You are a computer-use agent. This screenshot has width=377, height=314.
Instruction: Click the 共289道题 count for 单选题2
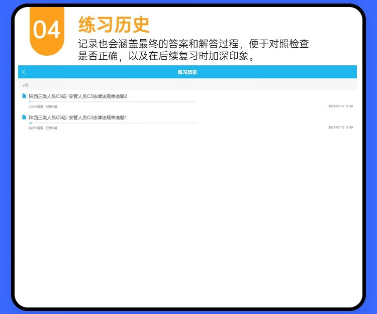click(x=36, y=107)
